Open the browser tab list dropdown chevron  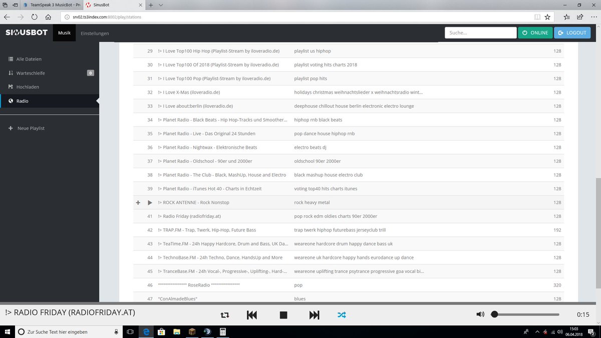160,5
